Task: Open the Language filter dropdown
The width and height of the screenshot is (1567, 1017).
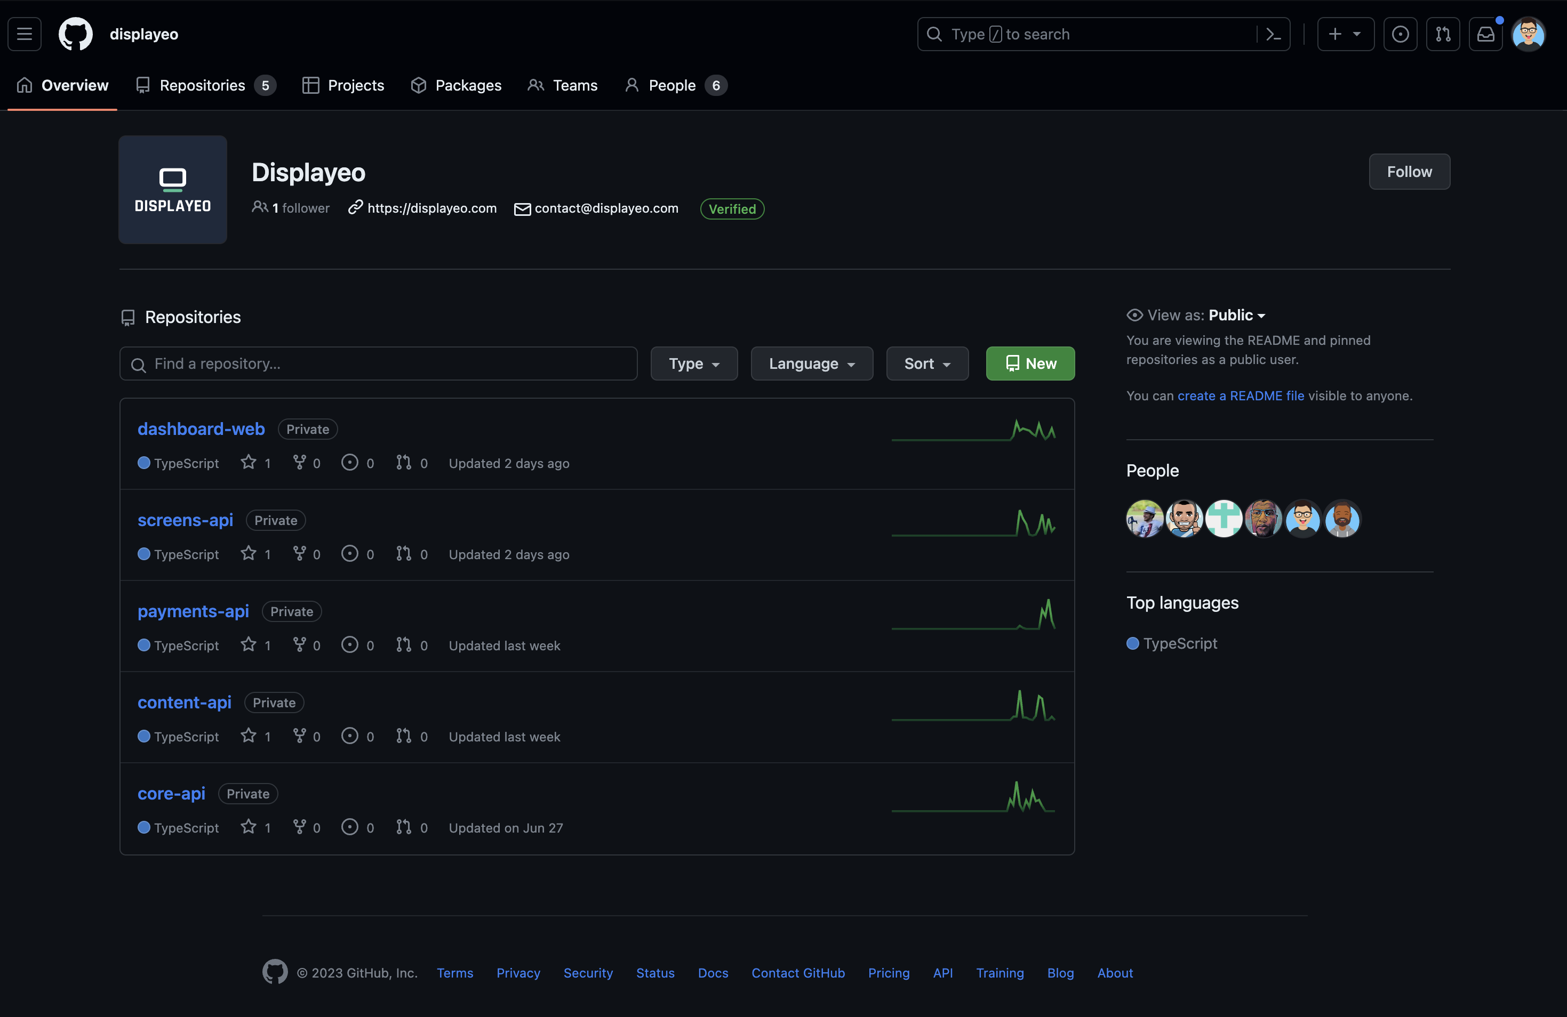Action: [x=812, y=364]
